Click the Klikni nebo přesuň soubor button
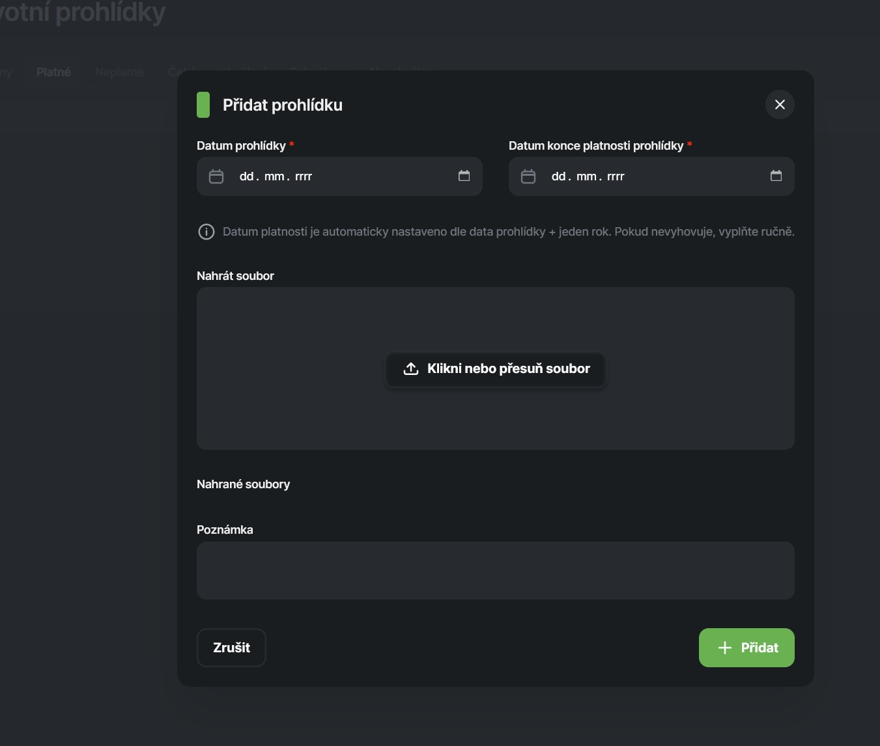Image resolution: width=880 pixels, height=746 pixels. 496,369
